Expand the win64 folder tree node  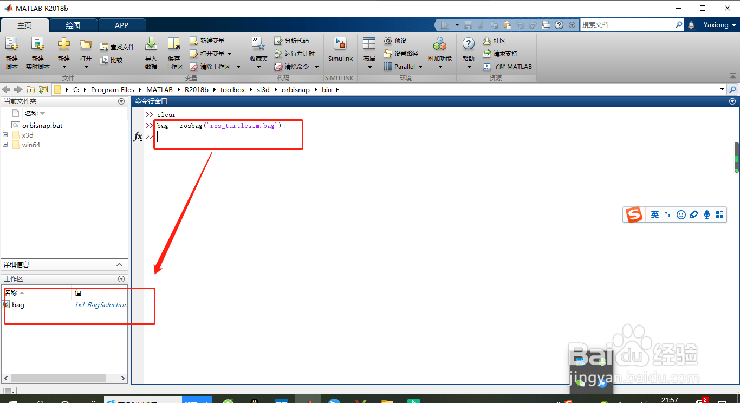(x=5, y=145)
